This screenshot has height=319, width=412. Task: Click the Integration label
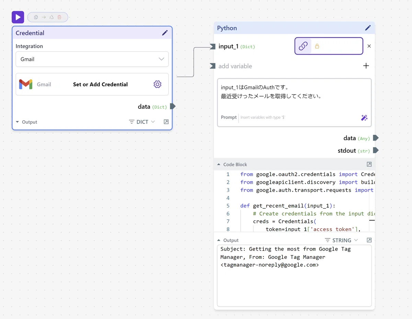click(29, 46)
